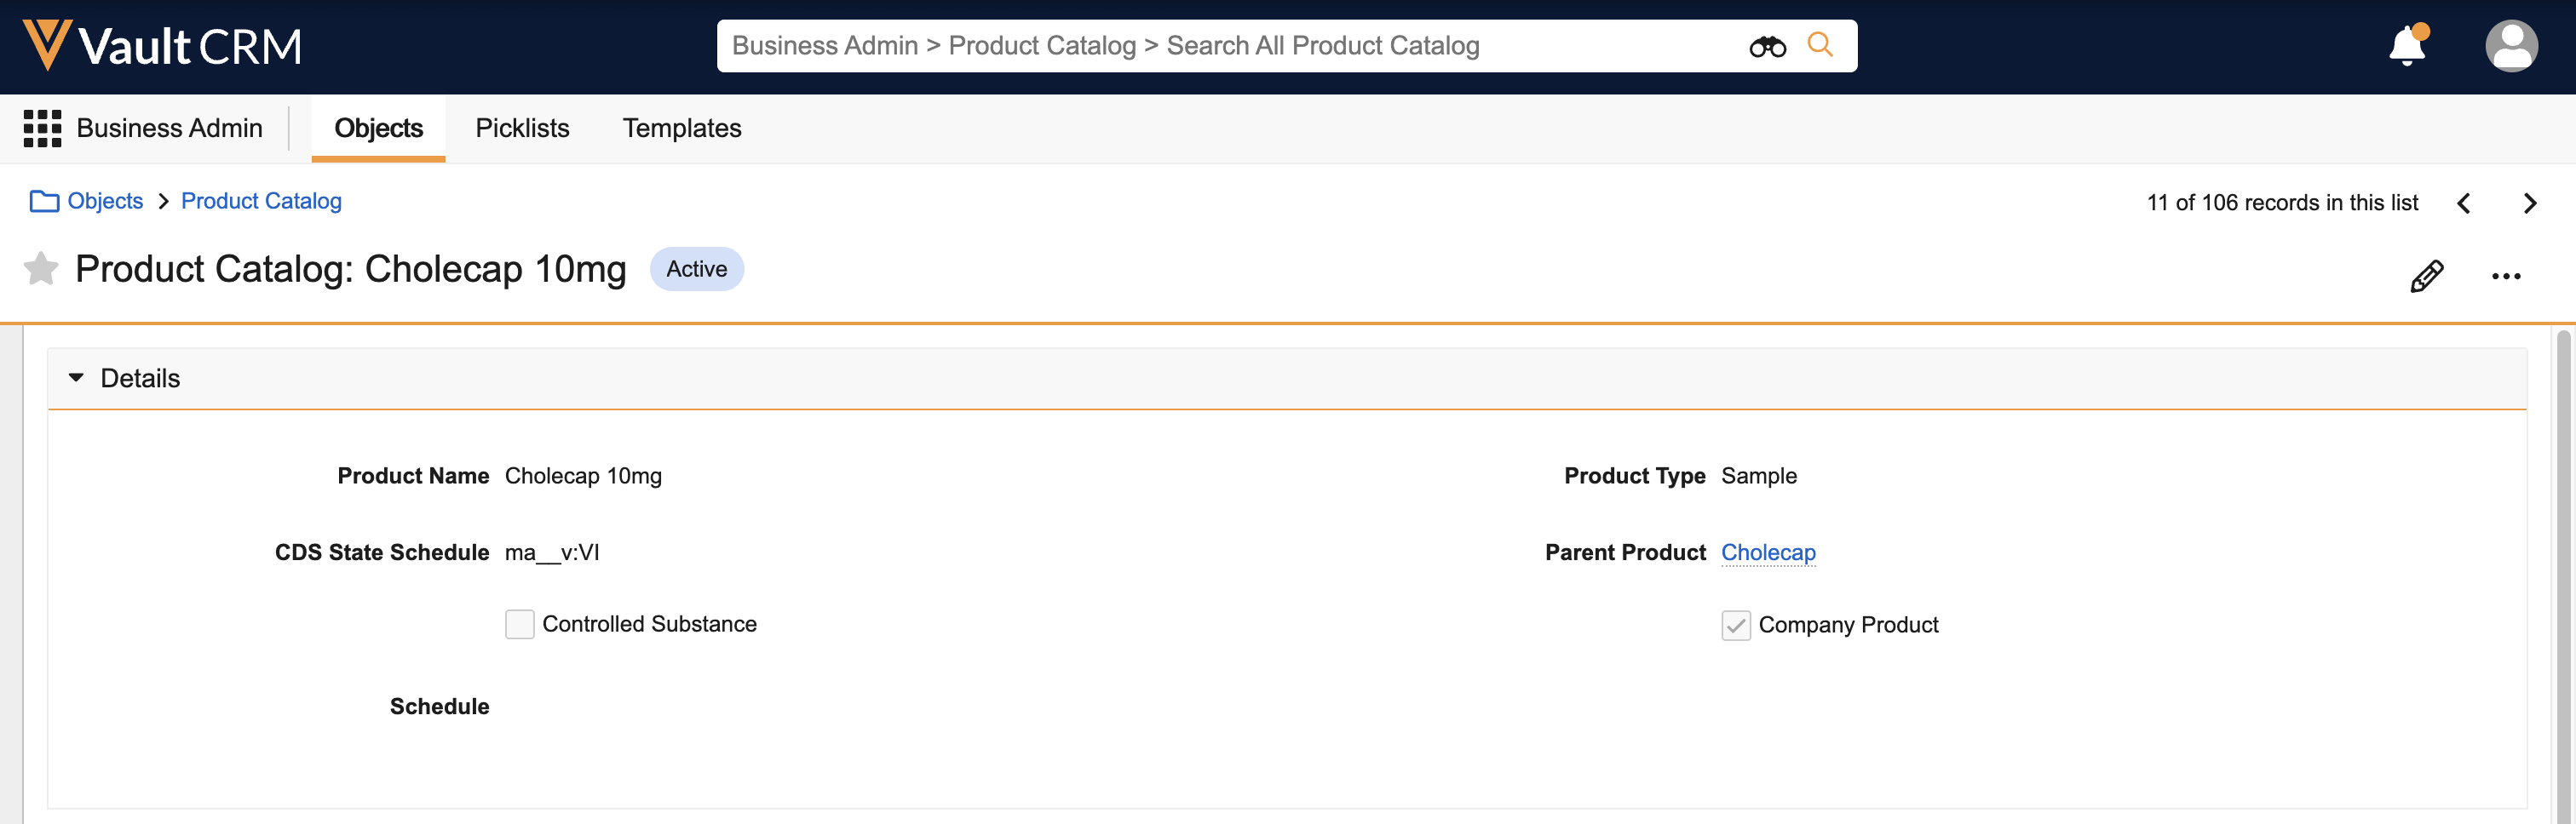Viewport: 2576px width, 824px height.
Task: Switch to the Templates tab
Action: click(682, 128)
